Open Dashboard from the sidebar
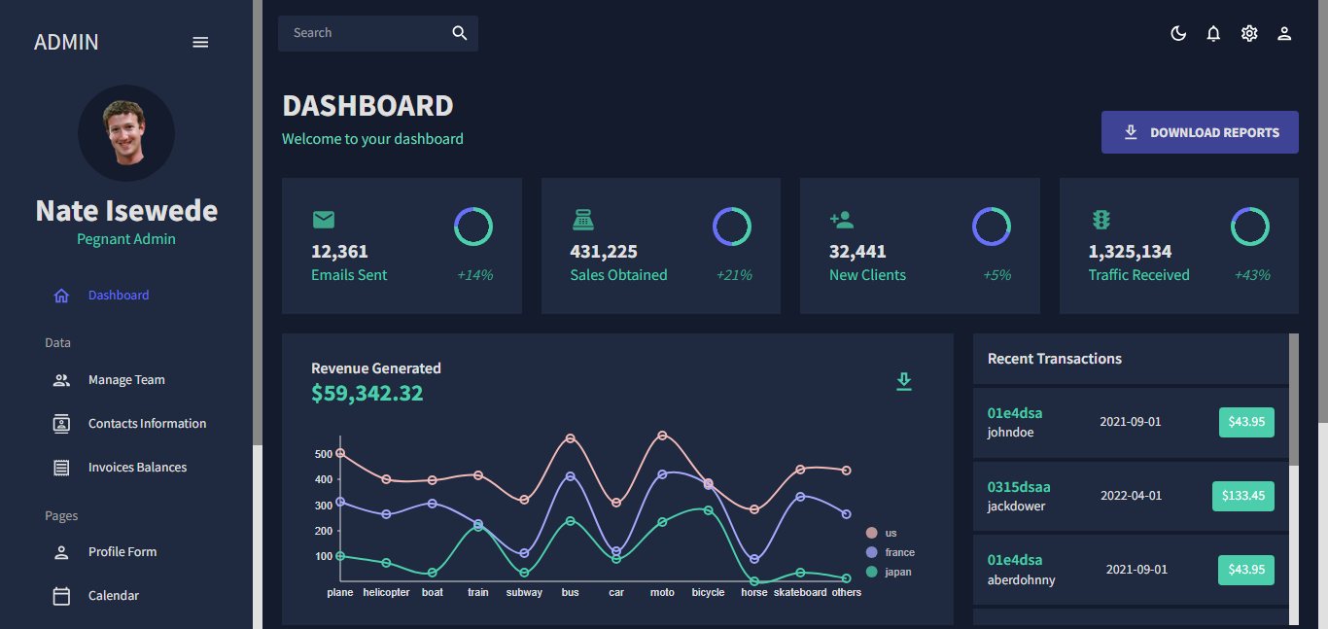This screenshot has width=1328, height=629. pyautogui.click(x=118, y=296)
